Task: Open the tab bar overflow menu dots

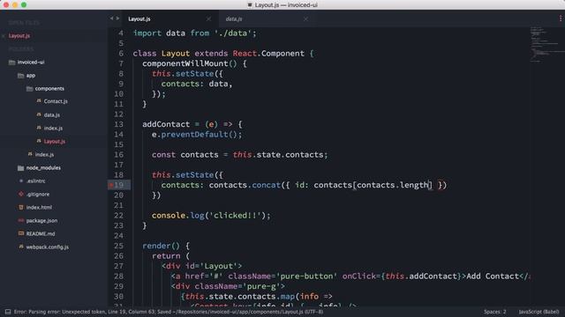Action: 561,18
